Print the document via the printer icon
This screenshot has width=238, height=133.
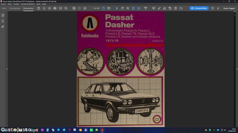pyautogui.click(x=55, y=8)
